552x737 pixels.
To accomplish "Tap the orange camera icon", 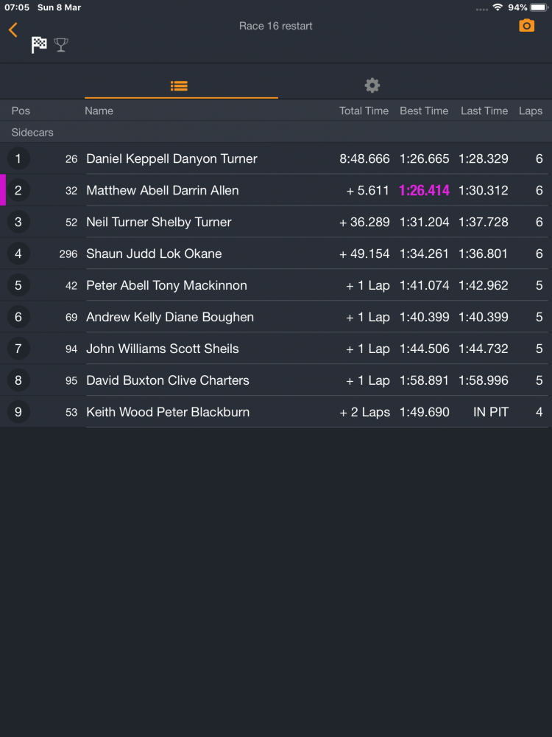I will coord(526,26).
